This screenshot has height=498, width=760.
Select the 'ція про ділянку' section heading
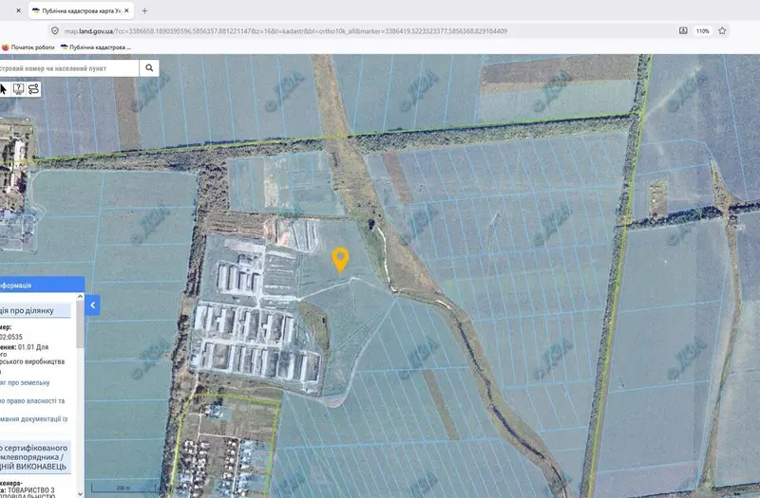35,310
